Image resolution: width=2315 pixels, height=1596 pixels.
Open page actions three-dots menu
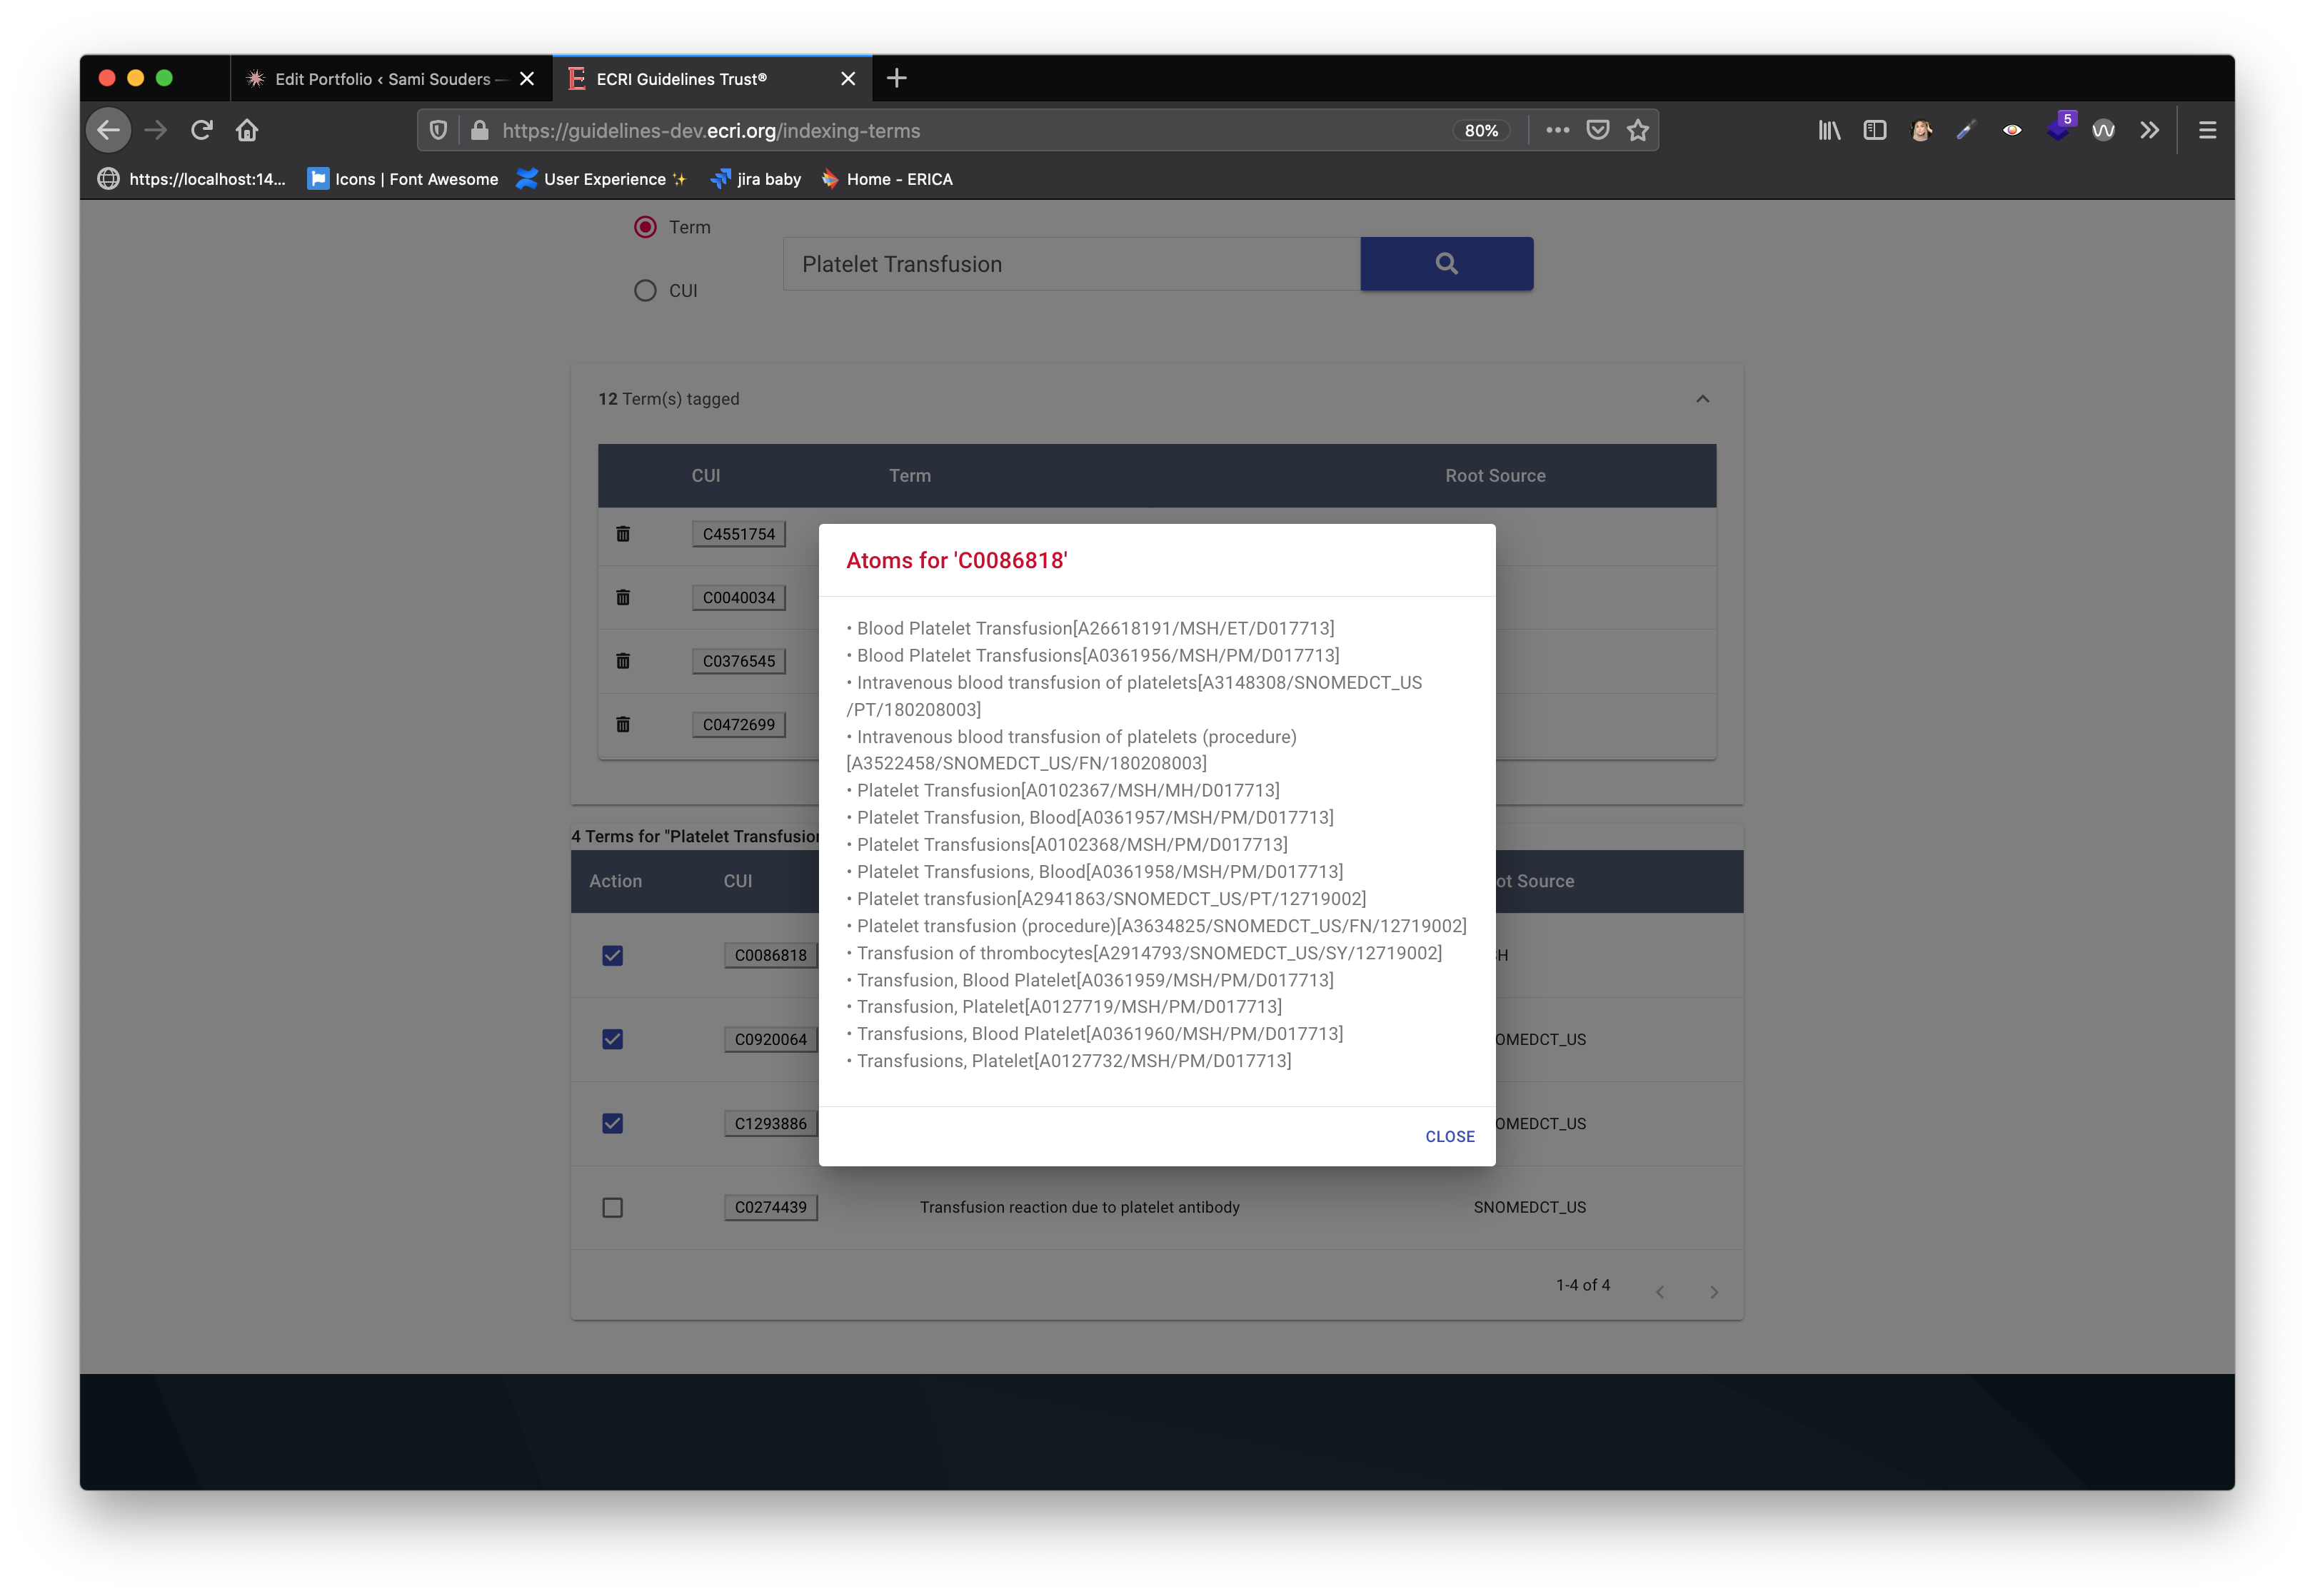(x=1557, y=130)
